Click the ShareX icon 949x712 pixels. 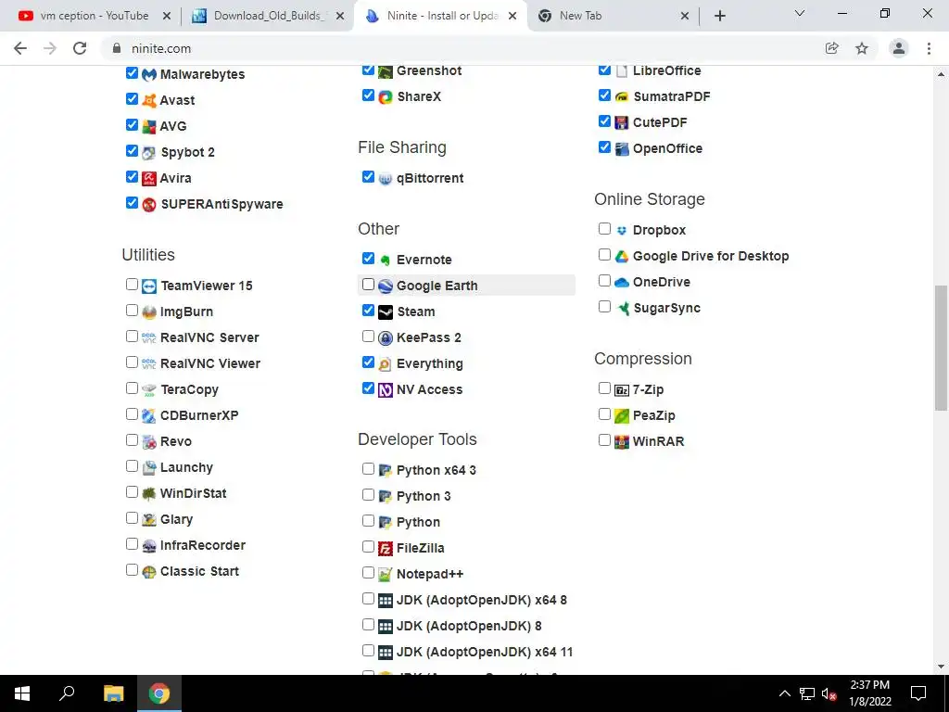pyautogui.click(x=386, y=96)
